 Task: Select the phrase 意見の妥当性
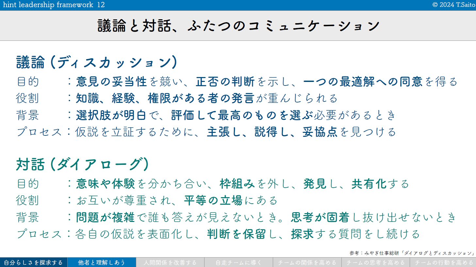111,82
